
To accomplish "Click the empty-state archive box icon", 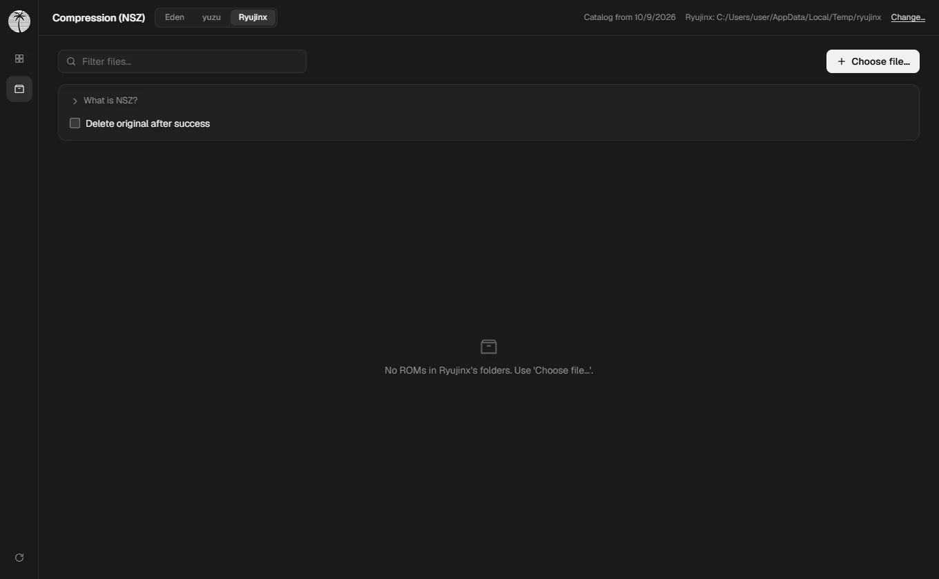I will [489, 346].
